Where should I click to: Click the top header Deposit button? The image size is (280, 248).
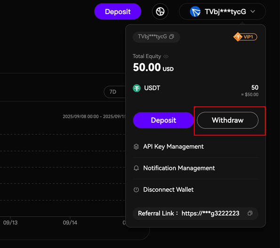(x=118, y=12)
